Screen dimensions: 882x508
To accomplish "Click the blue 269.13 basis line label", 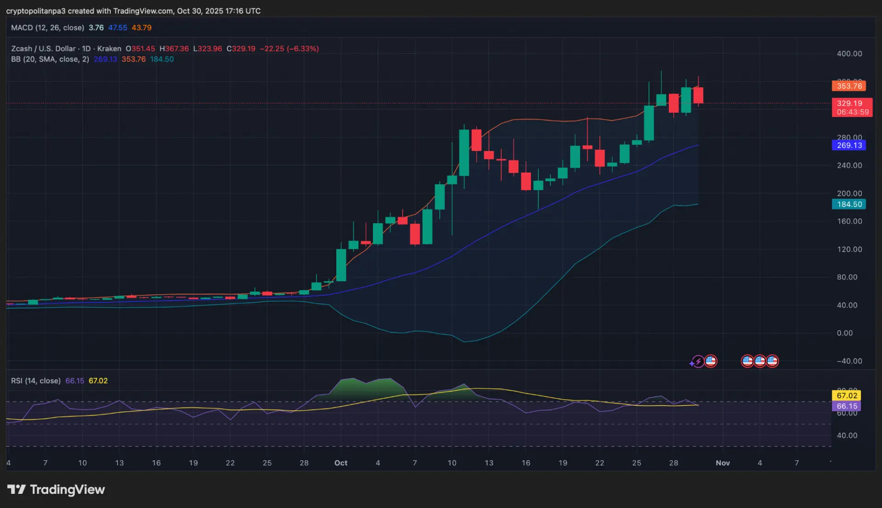I will [x=848, y=145].
